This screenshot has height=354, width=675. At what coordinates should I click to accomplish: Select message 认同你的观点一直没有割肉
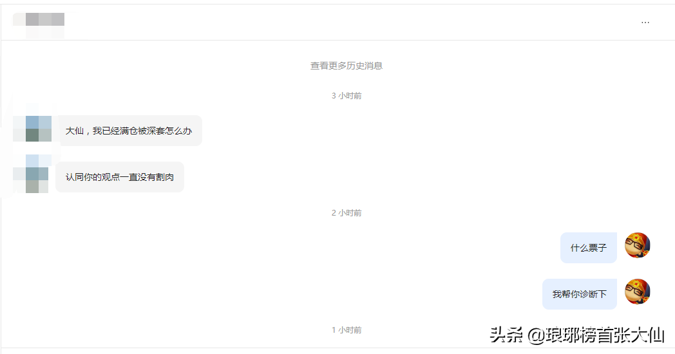(120, 177)
